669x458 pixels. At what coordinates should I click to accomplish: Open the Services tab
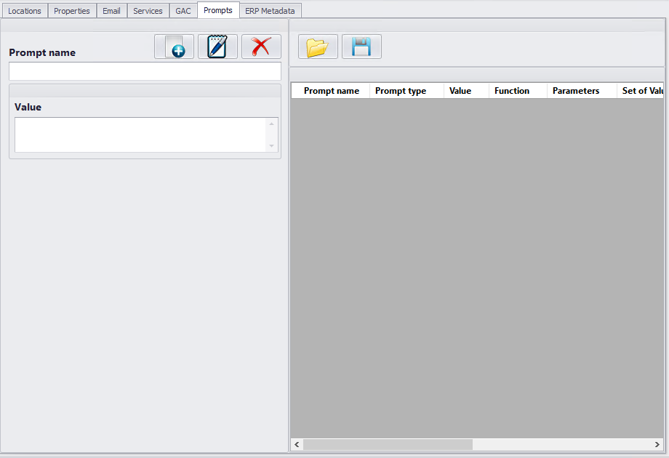[x=148, y=11]
